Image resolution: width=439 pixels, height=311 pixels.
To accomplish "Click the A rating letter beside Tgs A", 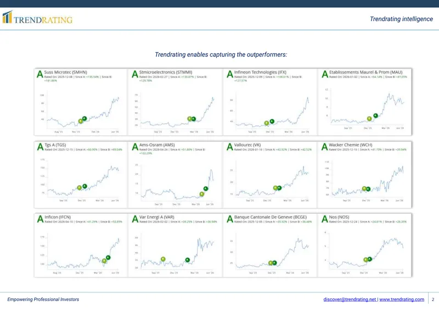I will 40,147.
